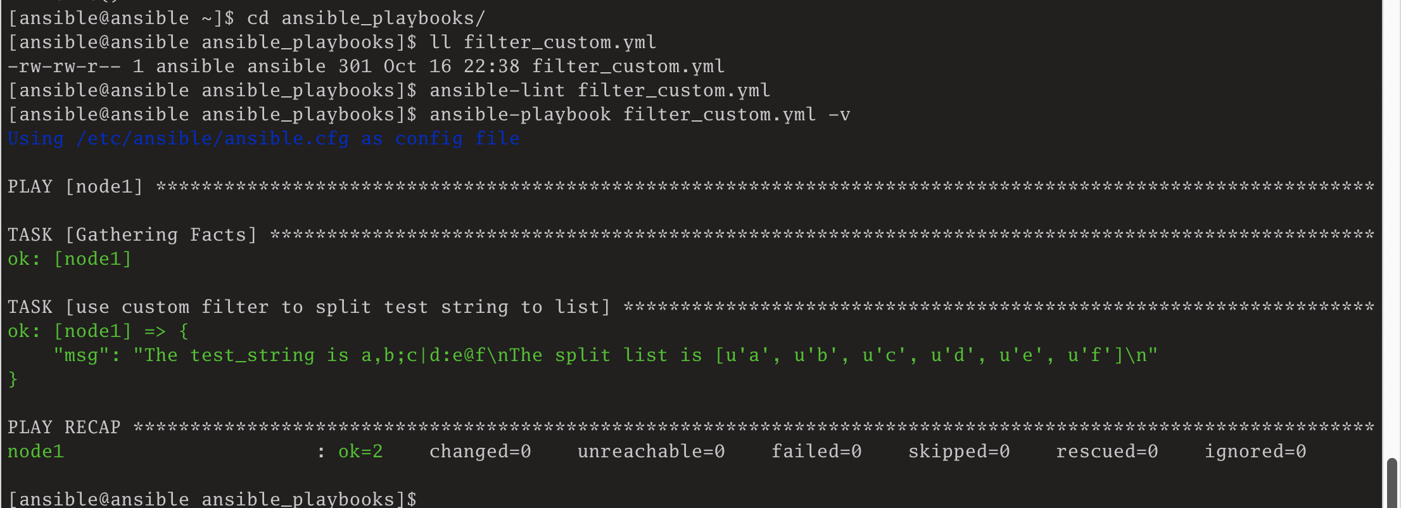Click the 'PLAY RECAP' heading

[x=64, y=428]
